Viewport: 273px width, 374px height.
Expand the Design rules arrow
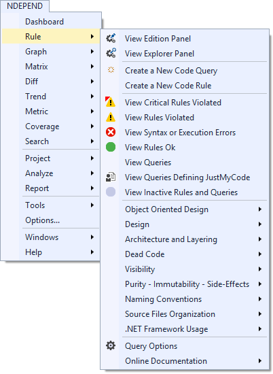[x=260, y=224]
